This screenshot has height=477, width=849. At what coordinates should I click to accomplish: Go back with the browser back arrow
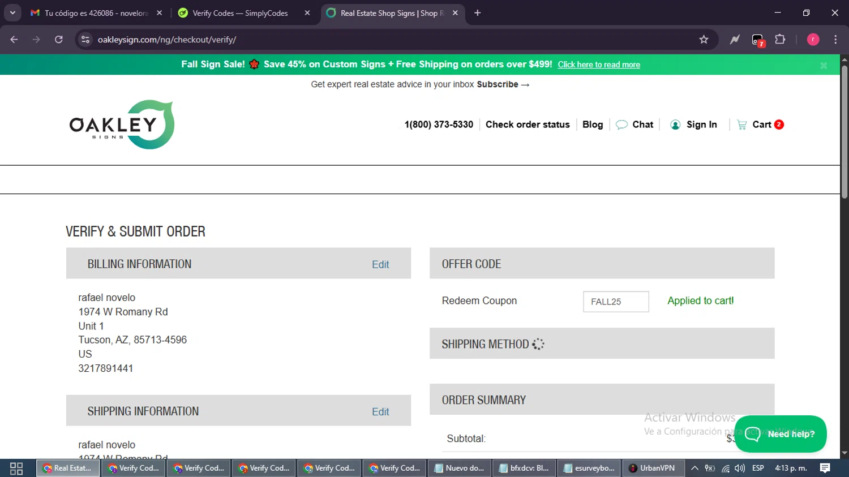click(x=14, y=40)
